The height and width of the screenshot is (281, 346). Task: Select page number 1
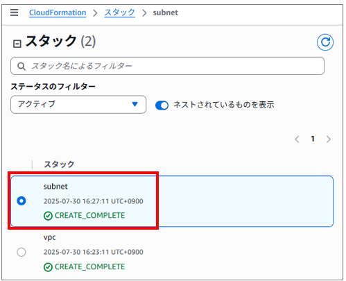(313, 139)
